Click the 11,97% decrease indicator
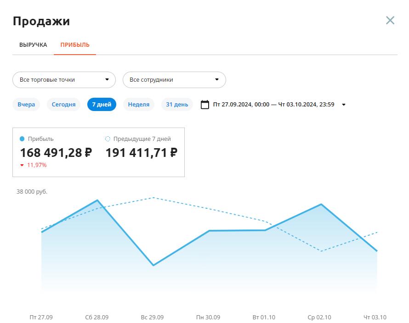 click(x=34, y=165)
